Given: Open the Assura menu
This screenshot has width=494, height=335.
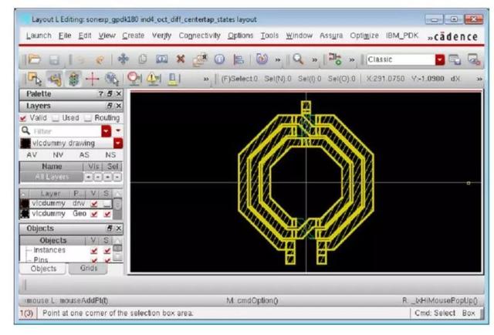Looking at the screenshot, I should 331,36.
